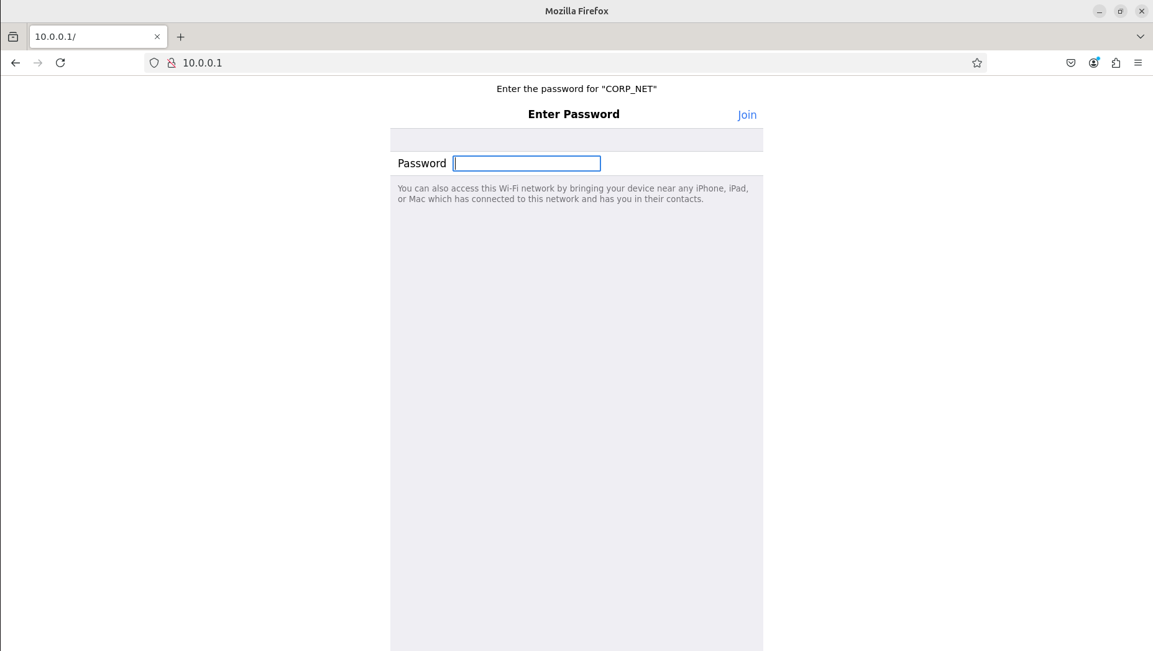Image resolution: width=1153 pixels, height=651 pixels.
Task: Click the "You can also access this Wi-Fi" note
Action: click(x=572, y=194)
